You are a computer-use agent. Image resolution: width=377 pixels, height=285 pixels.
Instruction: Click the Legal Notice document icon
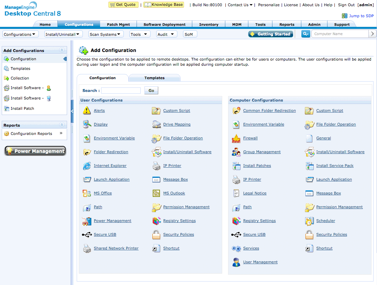point(236,193)
